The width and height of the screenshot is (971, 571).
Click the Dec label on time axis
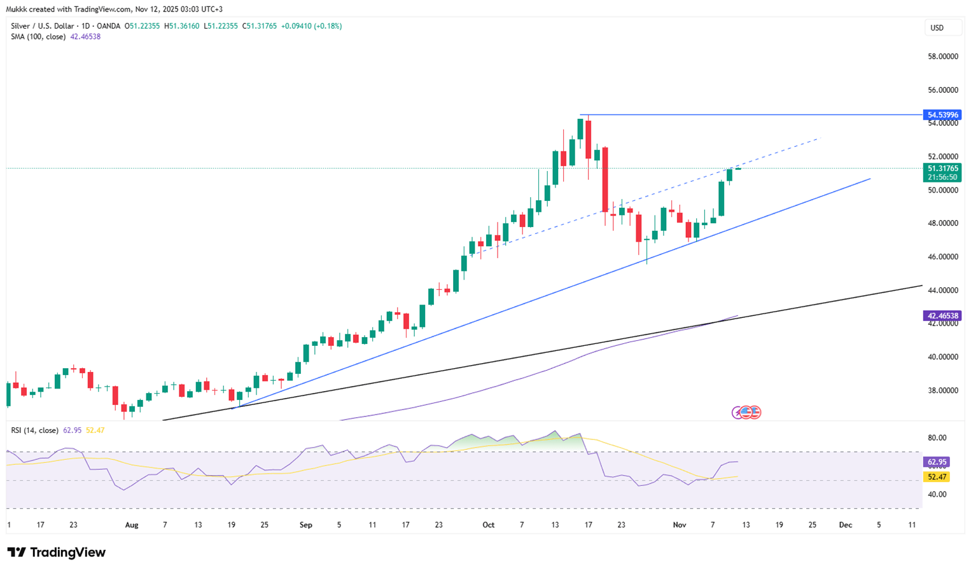845,525
